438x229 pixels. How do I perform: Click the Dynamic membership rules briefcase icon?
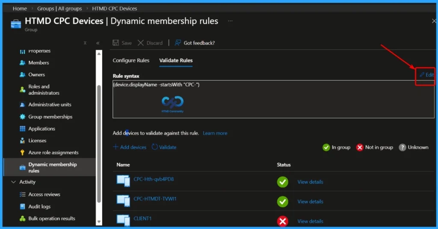click(x=22, y=167)
